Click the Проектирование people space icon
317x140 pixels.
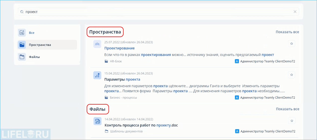(97, 44)
